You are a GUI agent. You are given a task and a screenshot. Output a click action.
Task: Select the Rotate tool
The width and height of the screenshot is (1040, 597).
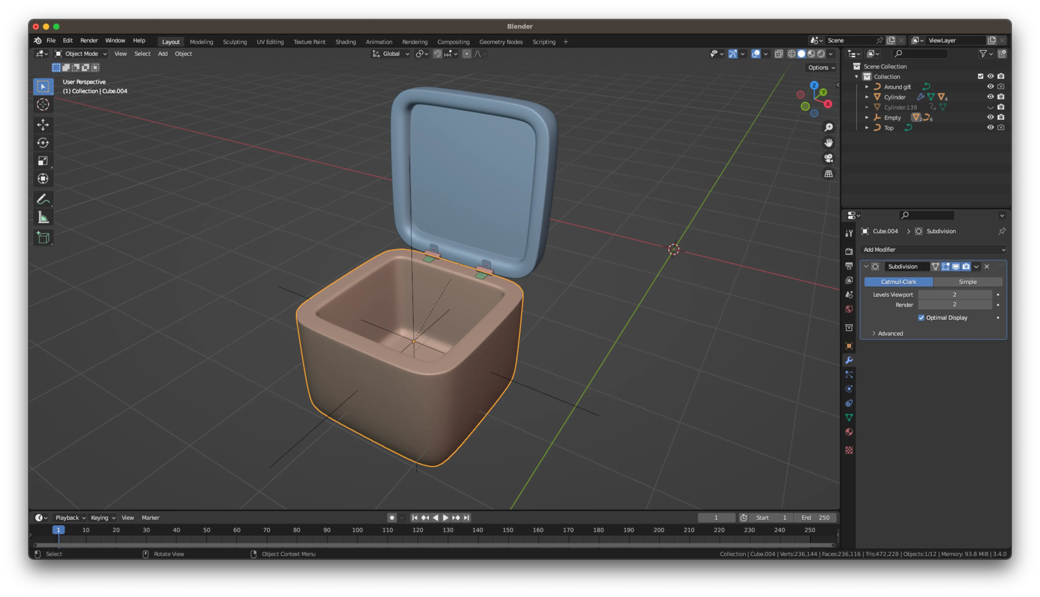coord(43,143)
